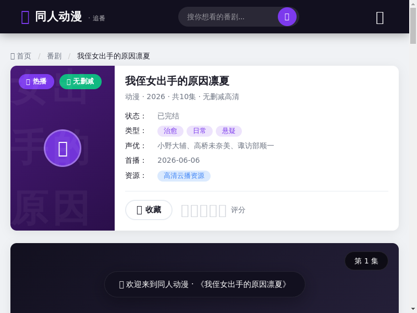Select the 悬疑 genre tag
Viewport: 417px width, 313px height.
click(x=228, y=131)
